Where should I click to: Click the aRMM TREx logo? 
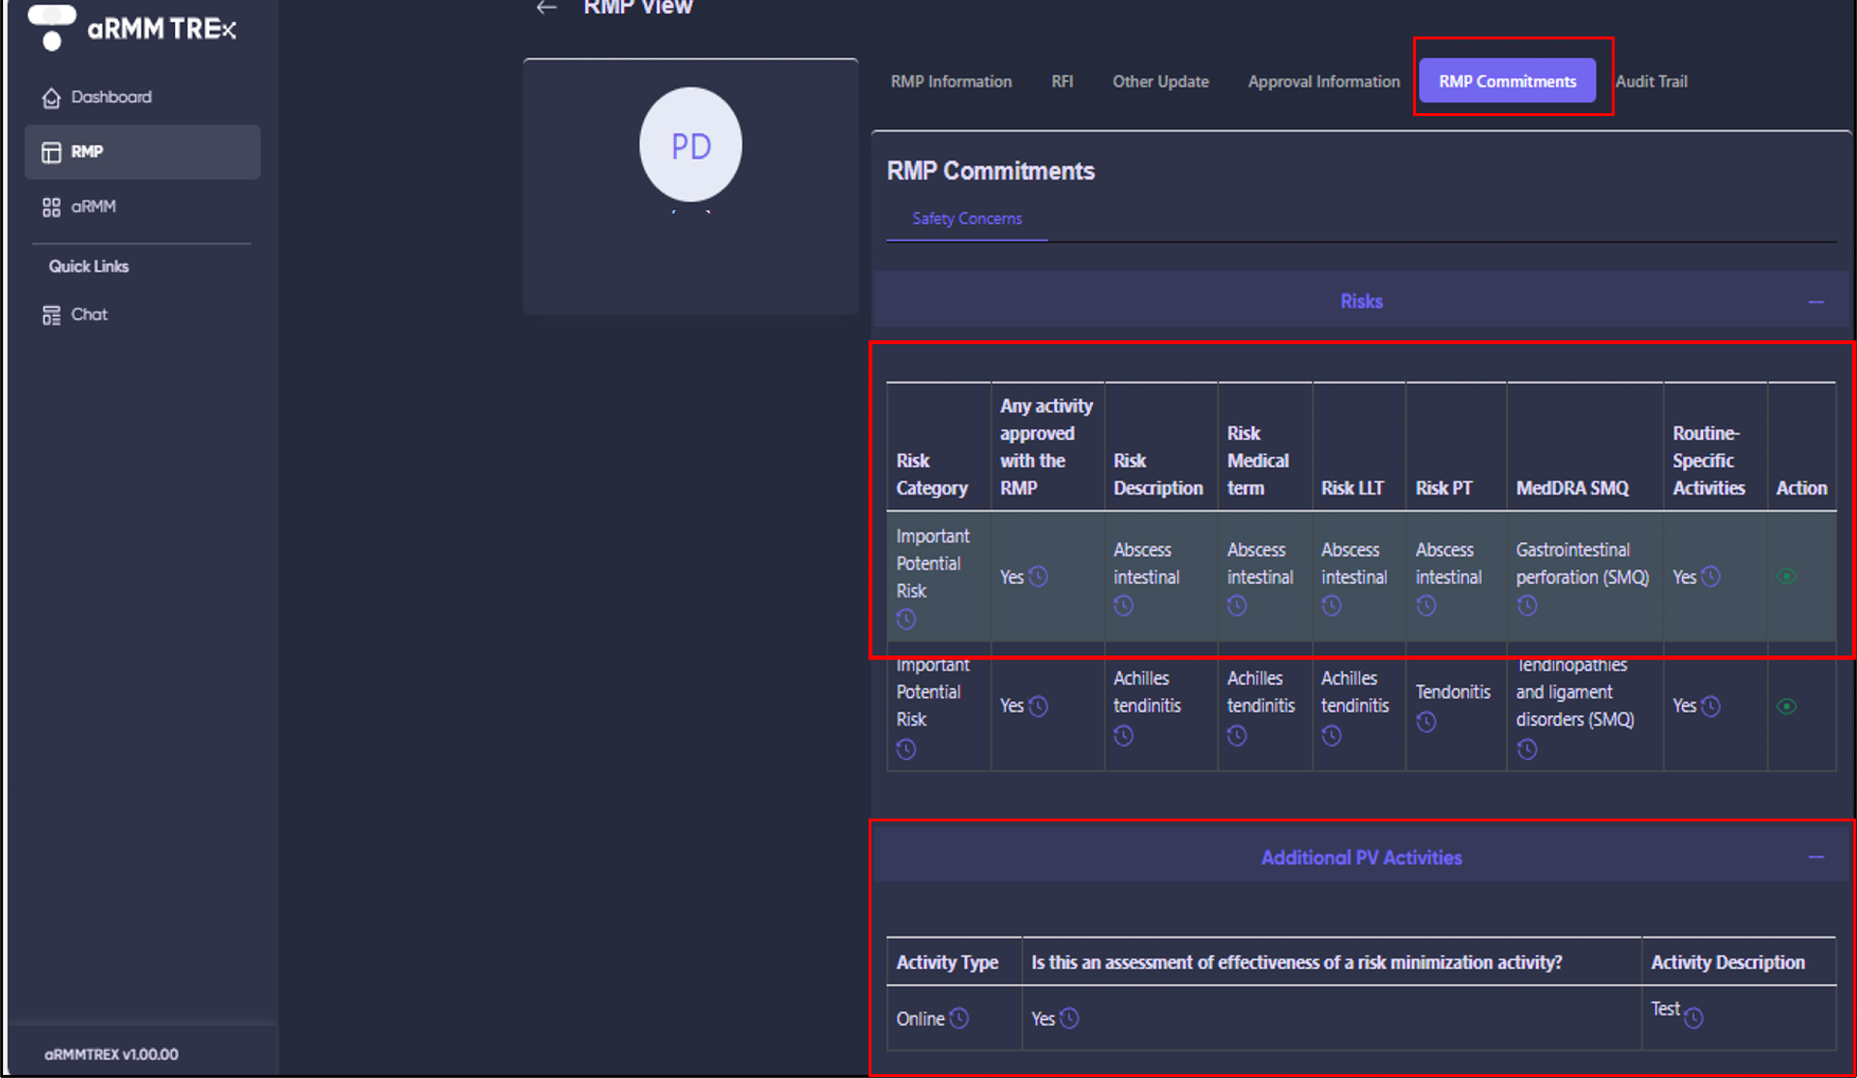click(x=133, y=29)
